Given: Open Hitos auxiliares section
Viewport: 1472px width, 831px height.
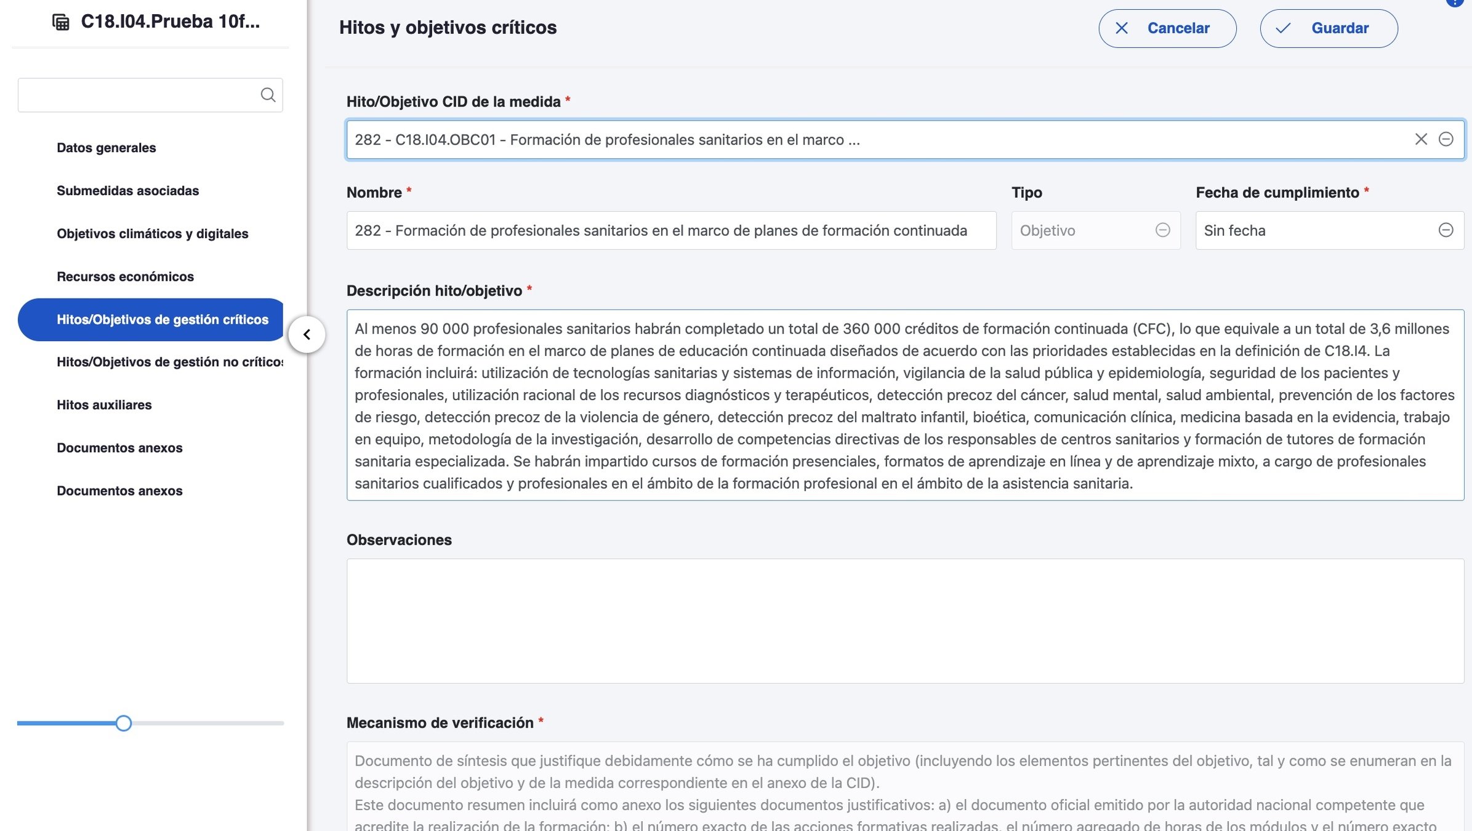Looking at the screenshot, I should (104, 405).
